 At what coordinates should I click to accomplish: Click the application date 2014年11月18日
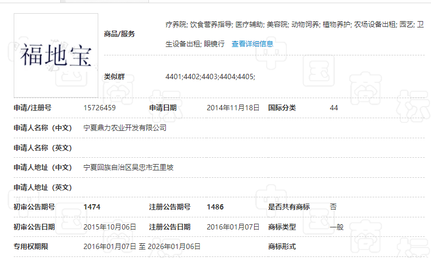coord(233,108)
